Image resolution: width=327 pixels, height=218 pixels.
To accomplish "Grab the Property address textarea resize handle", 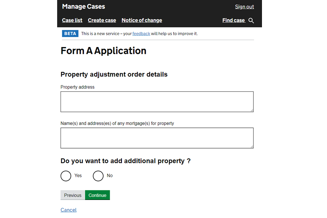I will coord(252,110).
